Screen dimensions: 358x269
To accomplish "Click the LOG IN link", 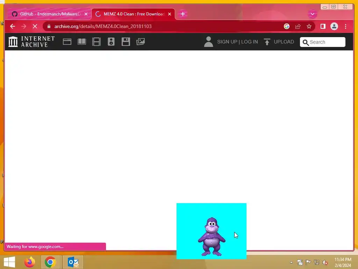I will (x=249, y=42).
